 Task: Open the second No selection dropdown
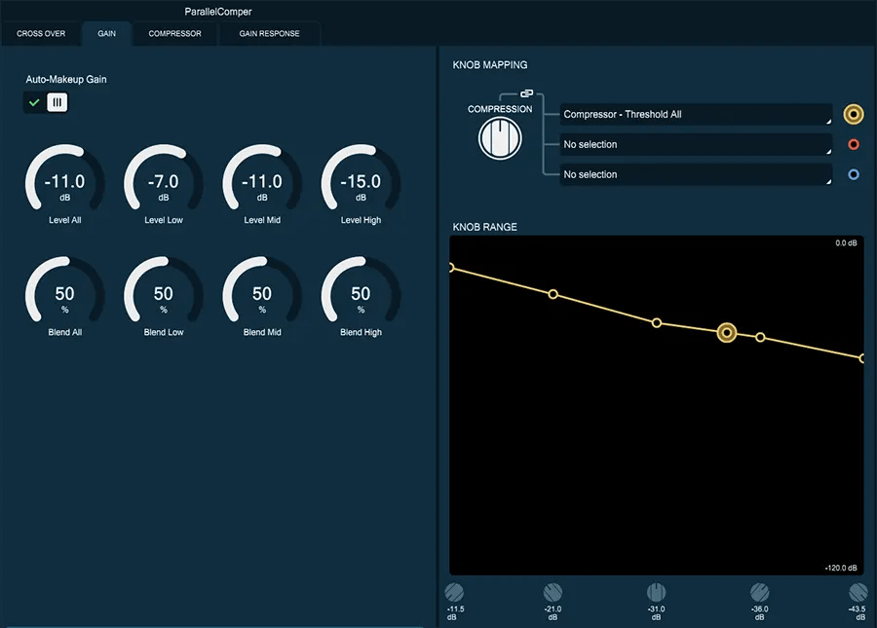tap(696, 145)
